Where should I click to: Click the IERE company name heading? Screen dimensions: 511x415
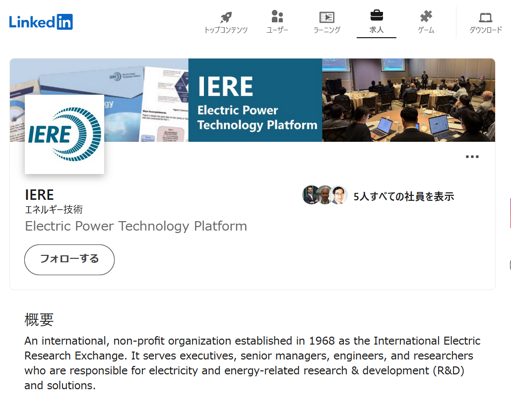(39, 194)
